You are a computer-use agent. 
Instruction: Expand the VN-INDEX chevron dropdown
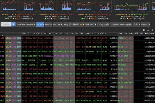tap(13, 14)
